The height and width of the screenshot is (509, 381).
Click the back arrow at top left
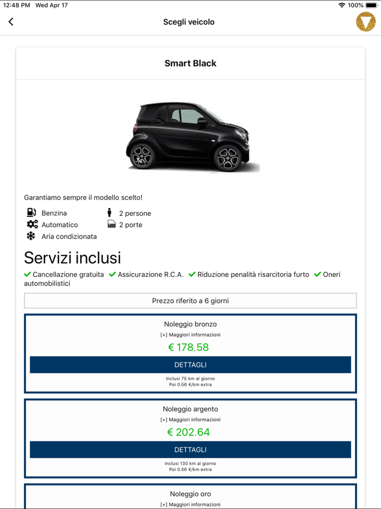pyautogui.click(x=11, y=22)
